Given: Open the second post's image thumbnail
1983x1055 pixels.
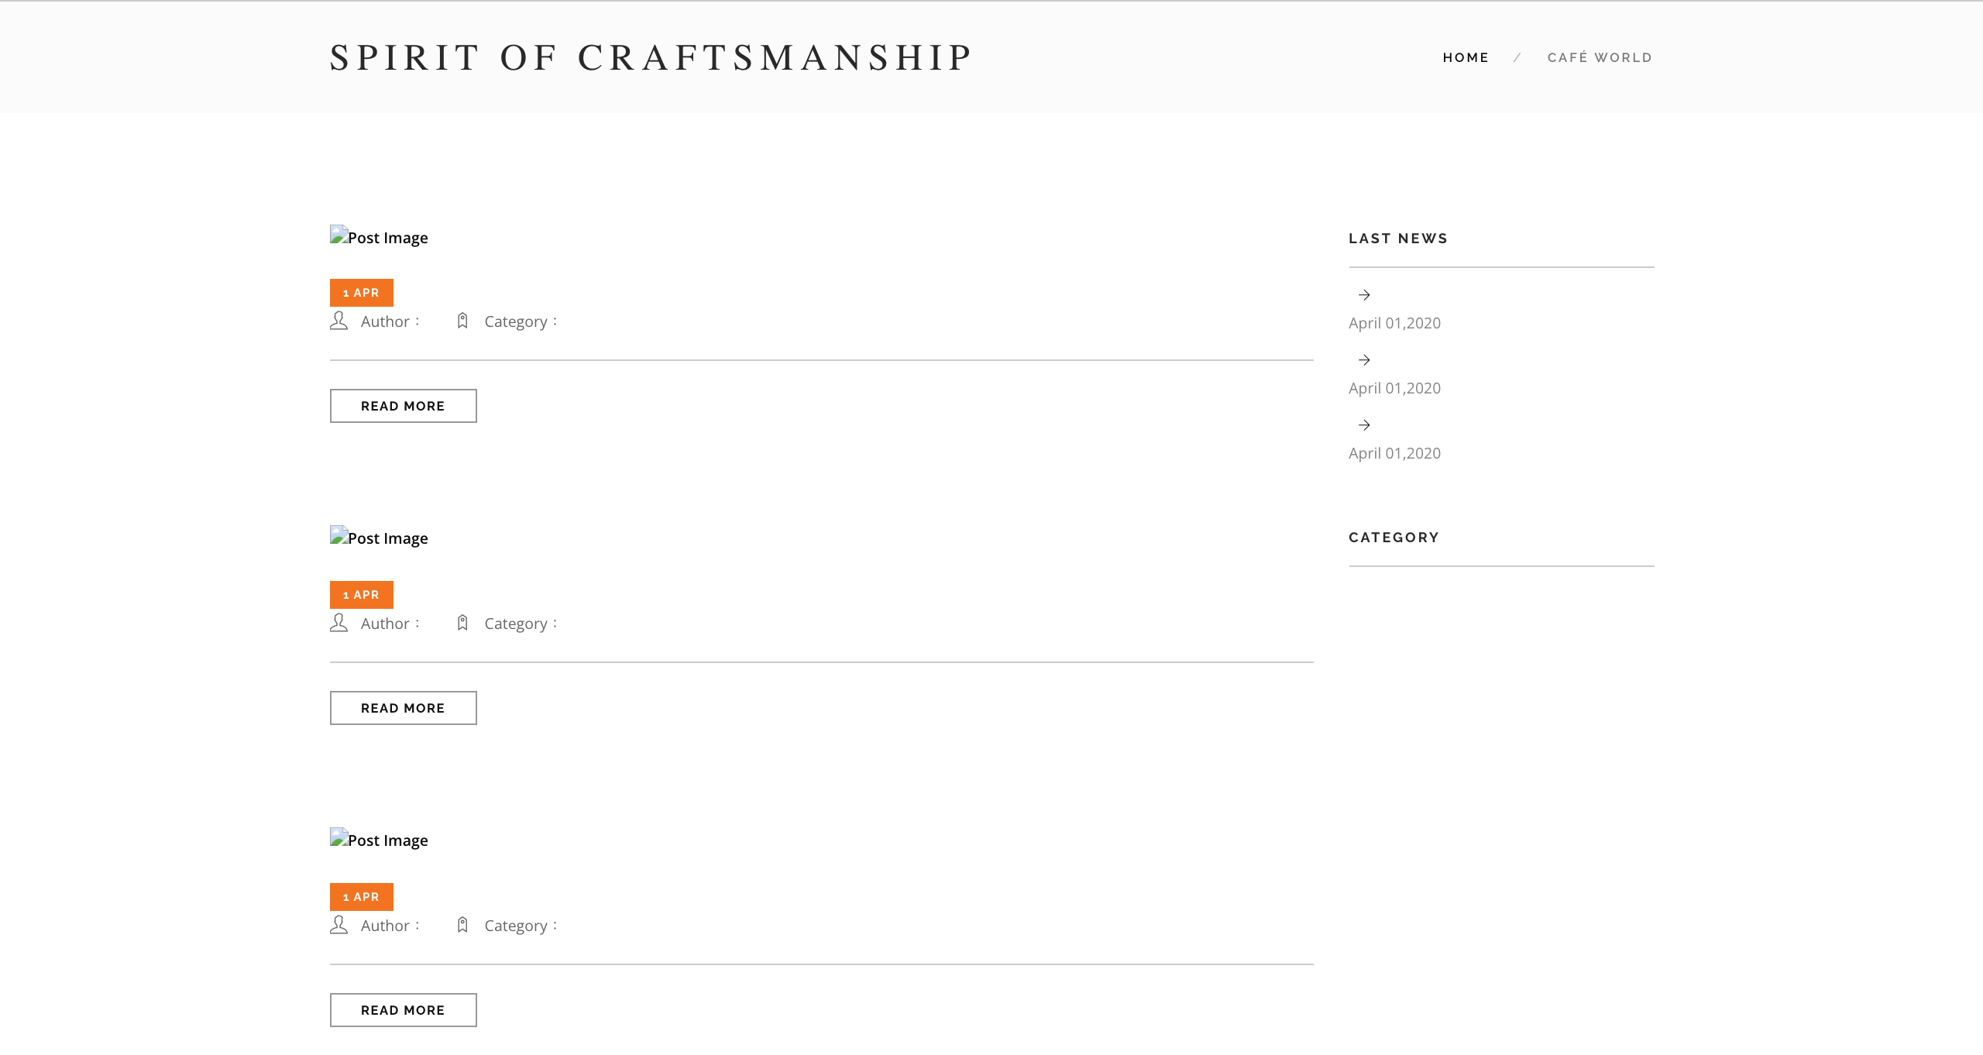Looking at the screenshot, I should pyautogui.click(x=380, y=538).
